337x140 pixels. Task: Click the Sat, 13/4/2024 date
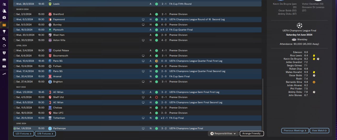[x=25, y=66]
